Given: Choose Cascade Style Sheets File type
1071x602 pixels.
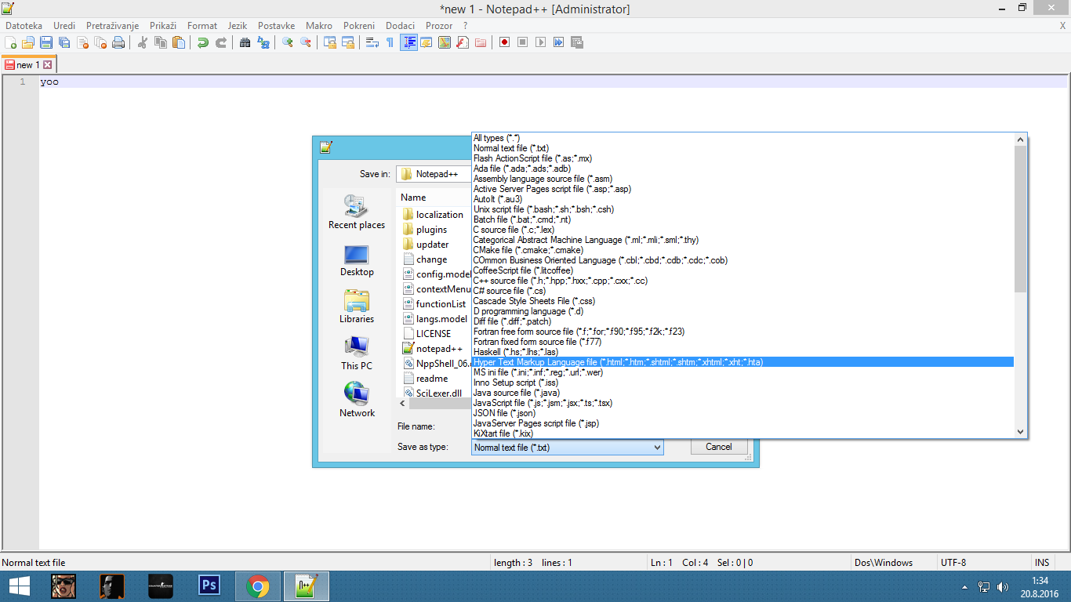Looking at the screenshot, I should [743, 301].
